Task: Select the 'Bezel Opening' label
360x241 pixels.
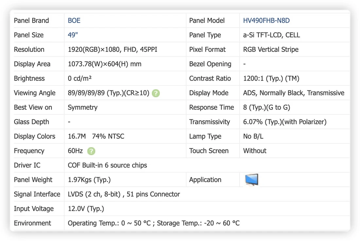Action: (210, 64)
